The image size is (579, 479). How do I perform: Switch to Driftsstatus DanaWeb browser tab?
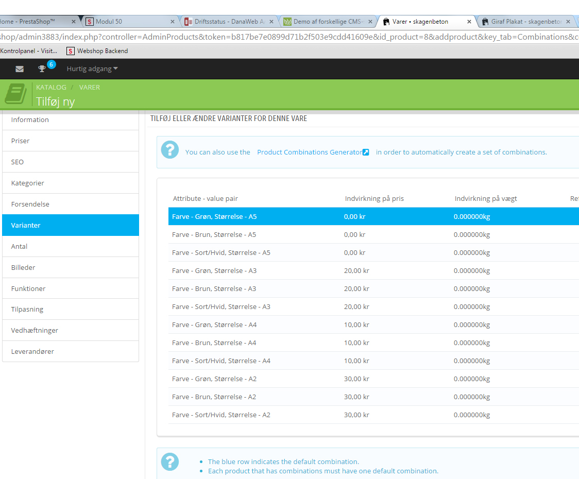point(229,22)
